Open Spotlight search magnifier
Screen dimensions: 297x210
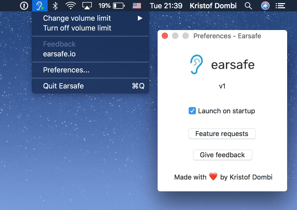(248, 6)
